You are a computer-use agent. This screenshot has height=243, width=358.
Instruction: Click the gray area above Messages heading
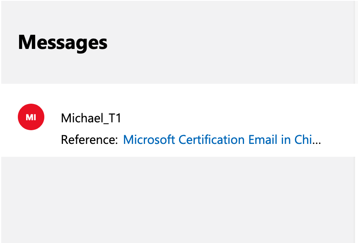pos(178,16)
